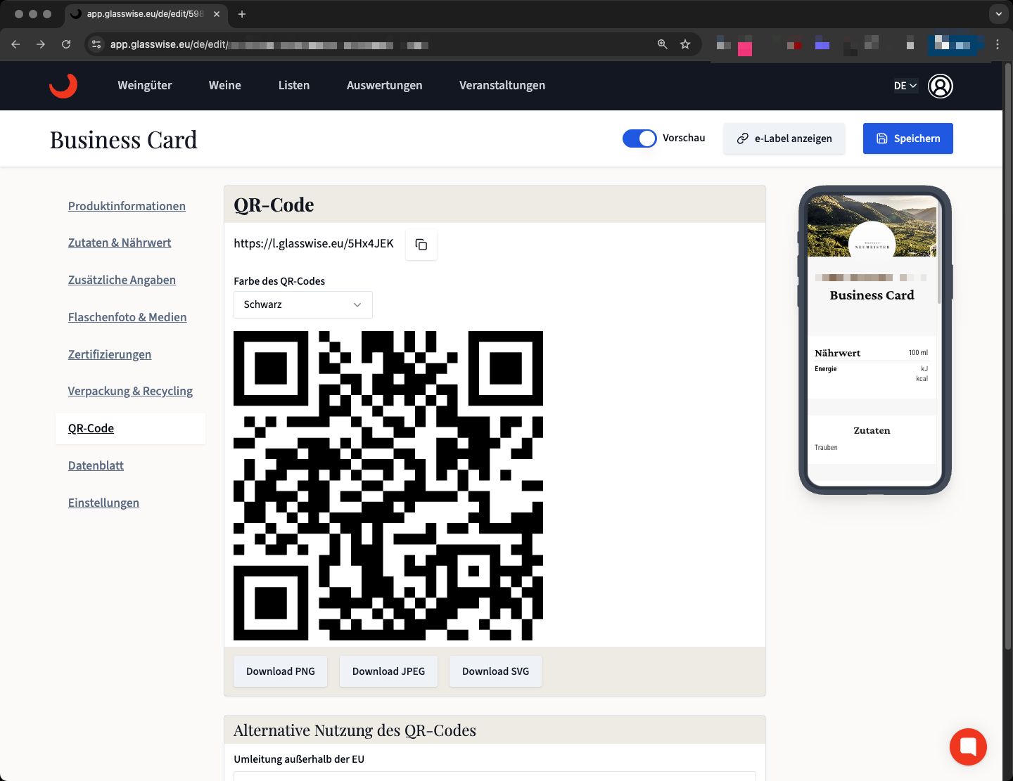Go to Produktinformationen section
Image resolution: width=1013 pixels, height=781 pixels.
point(127,206)
